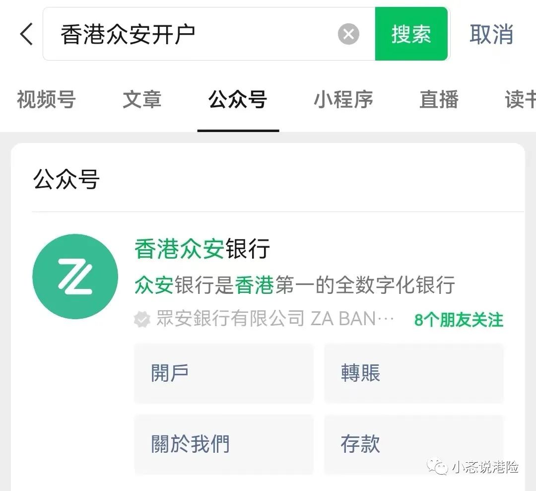Click the green Z logo thumbnail

pyautogui.click(x=75, y=277)
